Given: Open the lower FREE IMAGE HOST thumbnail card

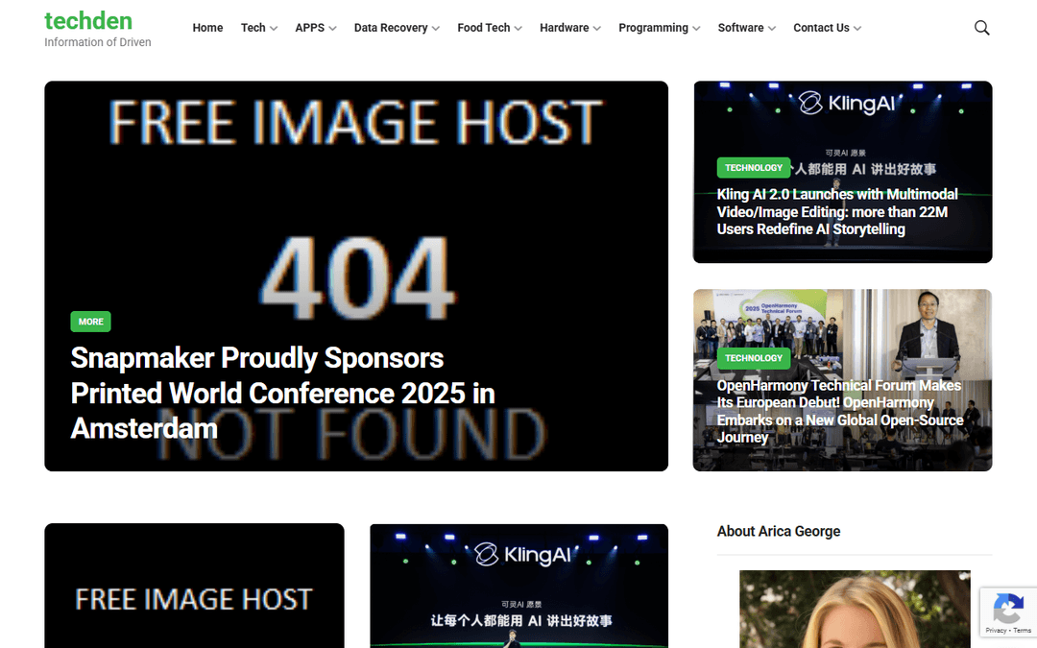Looking at the screenshot, I should [194, 586].
